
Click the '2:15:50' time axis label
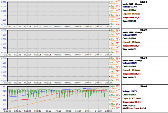pos(98,111)
